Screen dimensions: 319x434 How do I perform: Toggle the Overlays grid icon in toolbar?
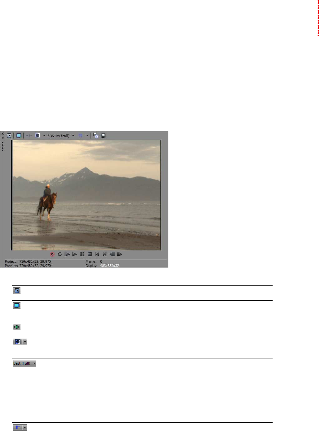pyautogui.click(x=80, y=136)
